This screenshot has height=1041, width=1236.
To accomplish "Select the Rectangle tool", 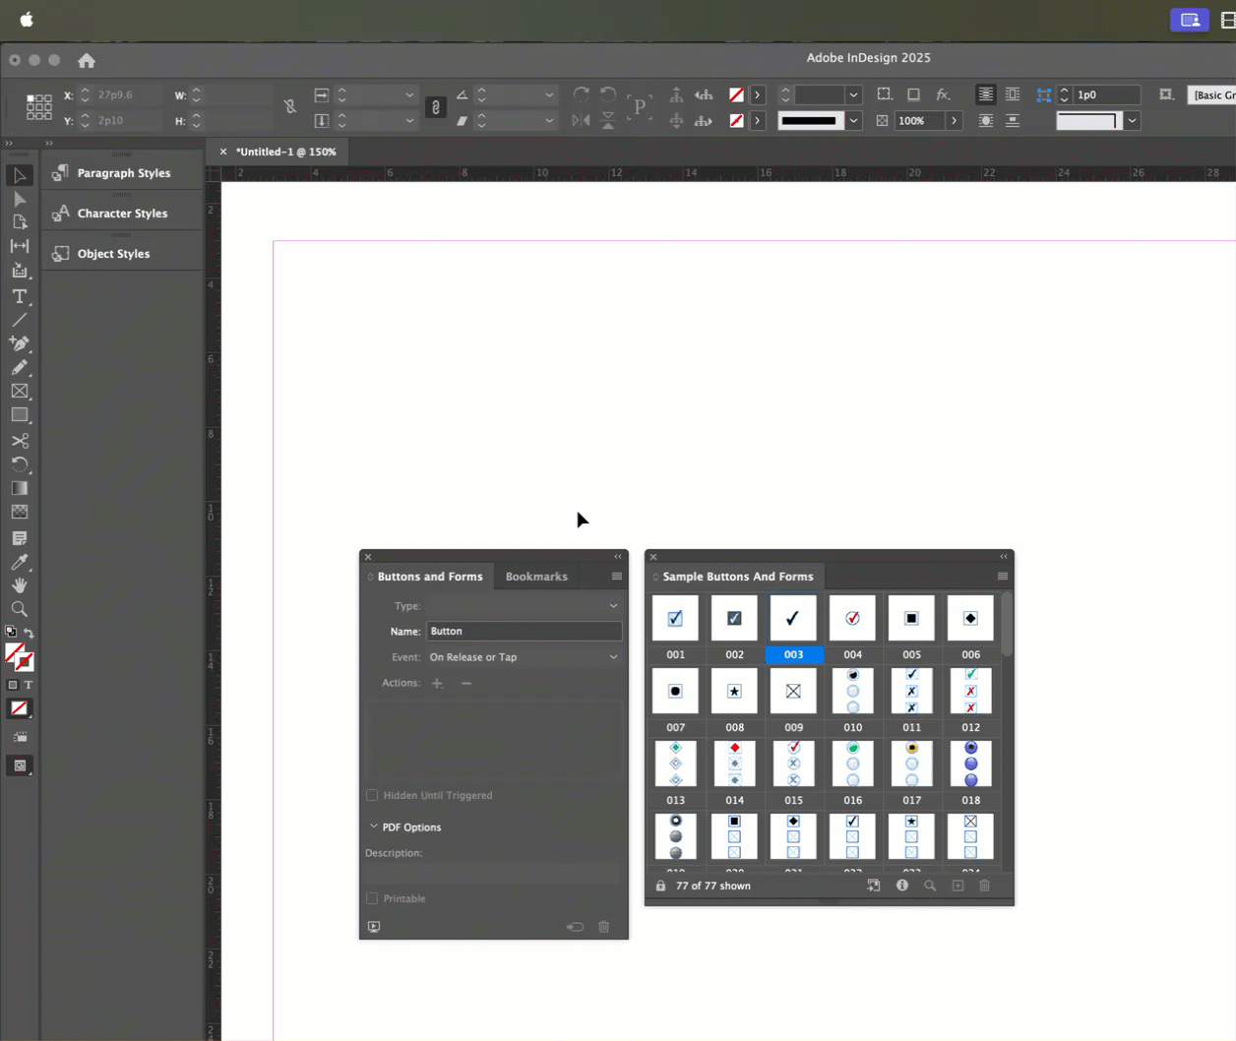I will click(20, 415).
